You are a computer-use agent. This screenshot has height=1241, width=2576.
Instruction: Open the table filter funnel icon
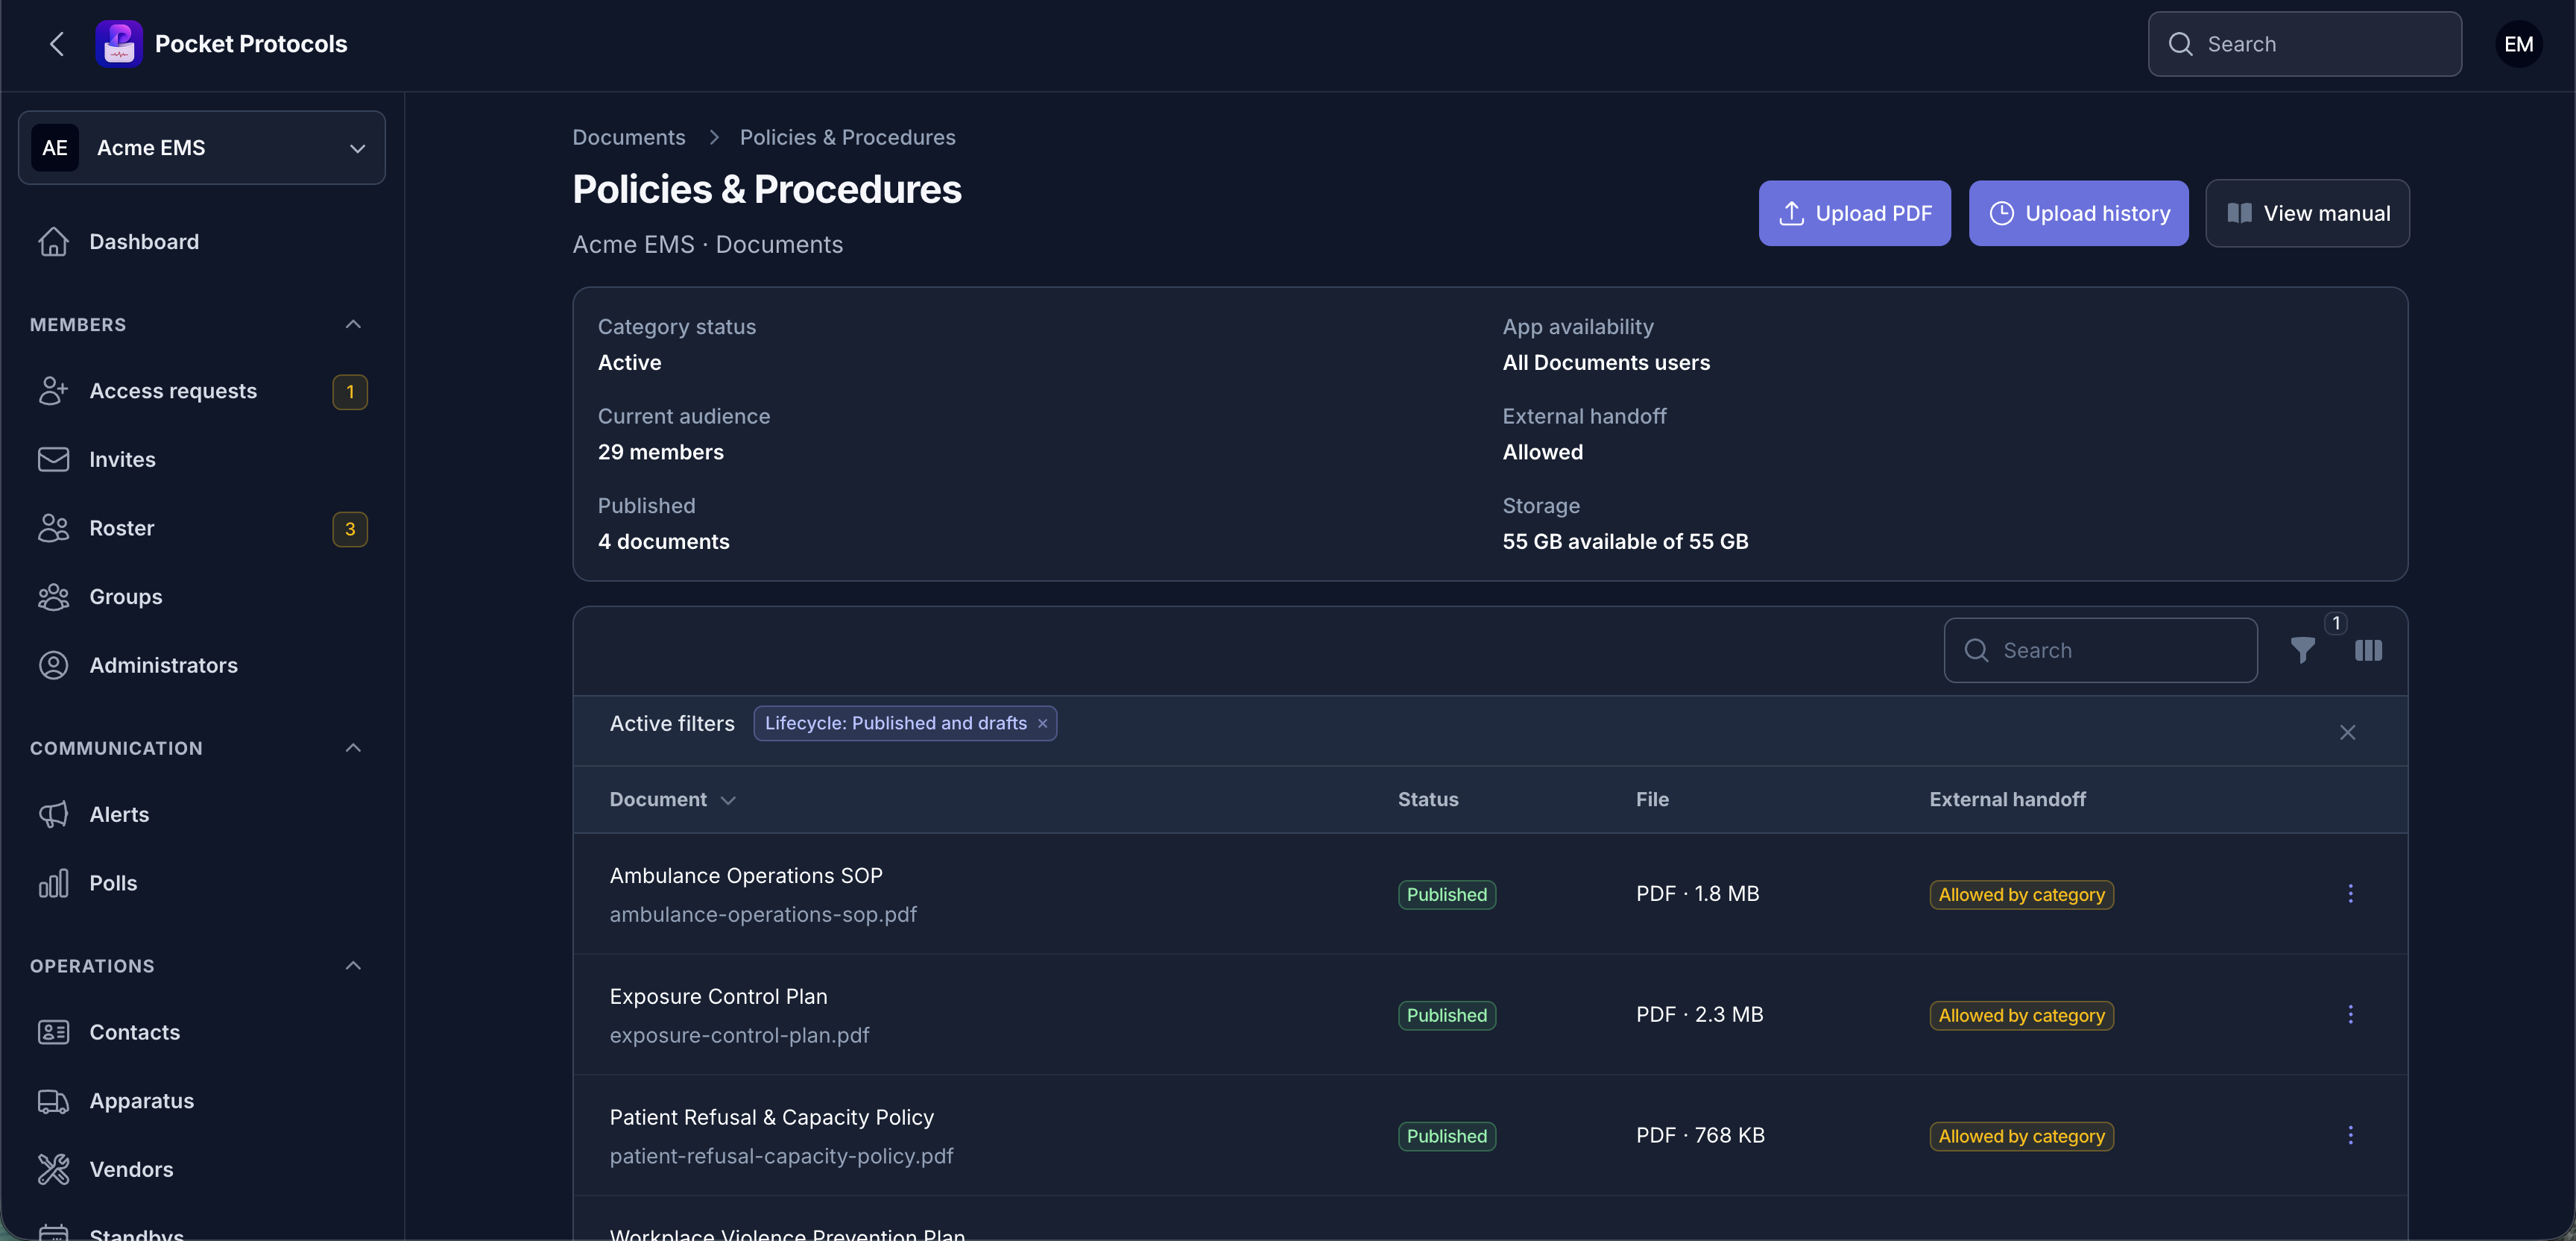pos(2302,650)
